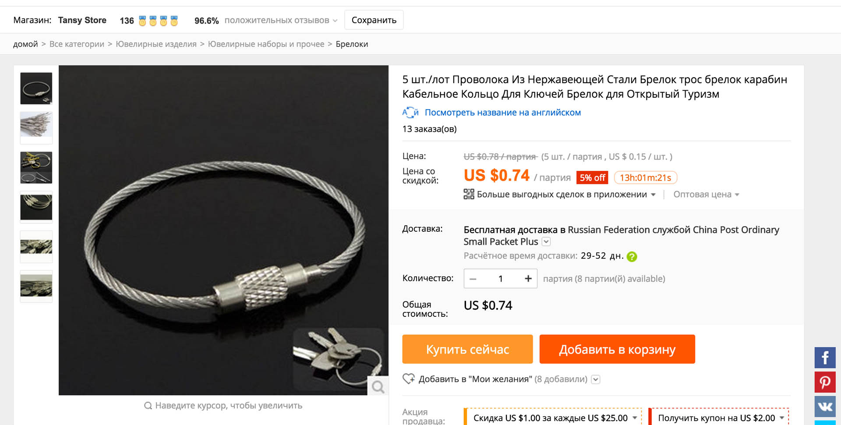Go to Ювелирные изделия breadcrumb
841x425 pixels.
[x=156, y=44]
